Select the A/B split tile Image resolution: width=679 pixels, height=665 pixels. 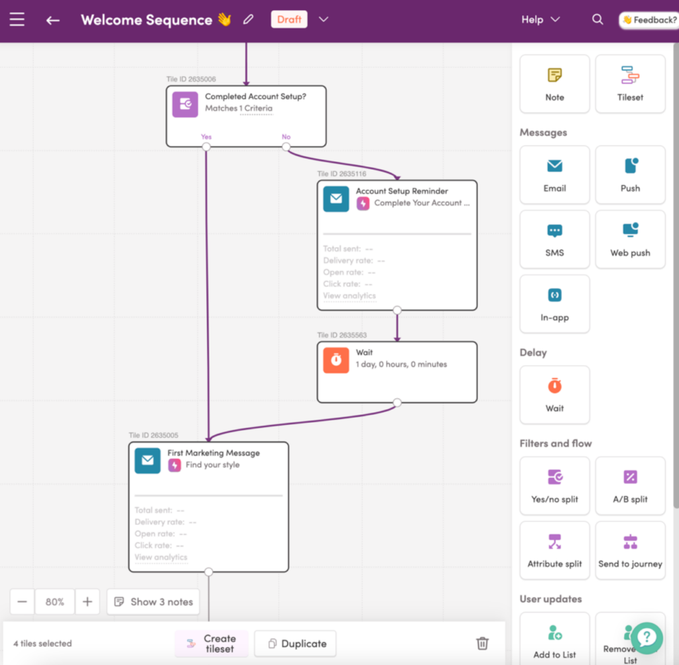click(629, 485)
